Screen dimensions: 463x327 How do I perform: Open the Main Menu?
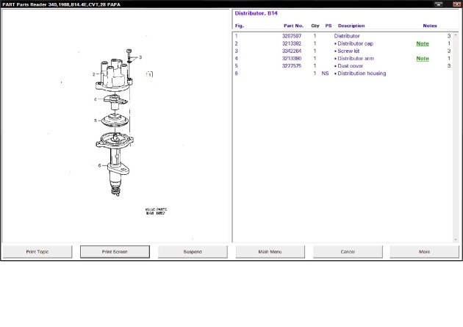tap(270, 251)
